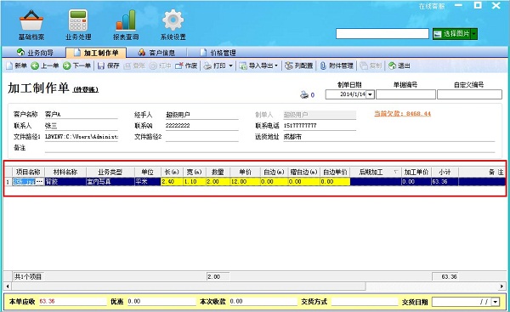Open the 交货日期 date dropdown
Screen dimensions: 510x312
click(x=495, y=302)
